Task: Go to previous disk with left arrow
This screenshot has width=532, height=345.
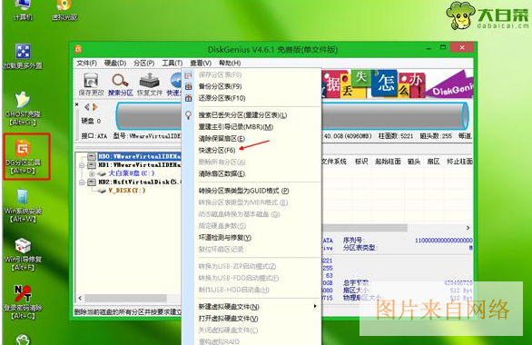Action: pos(87,107)
